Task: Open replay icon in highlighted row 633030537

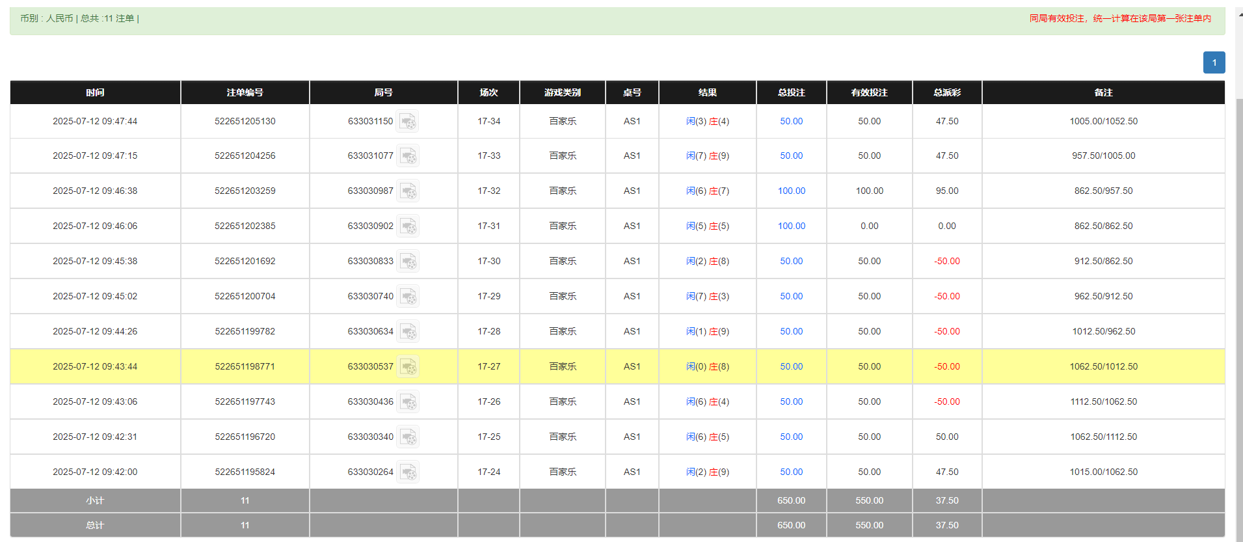Action: point(408,367)
